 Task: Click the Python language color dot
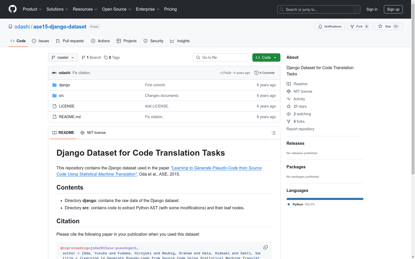[289, 204]
